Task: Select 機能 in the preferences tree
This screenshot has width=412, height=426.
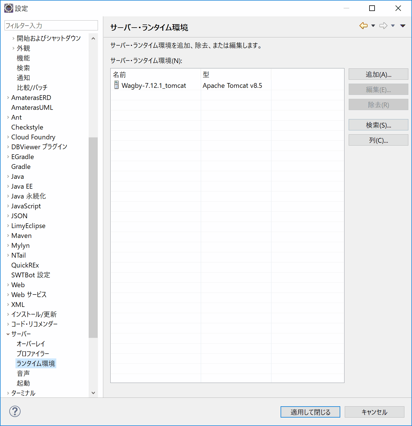Action: 23,58
